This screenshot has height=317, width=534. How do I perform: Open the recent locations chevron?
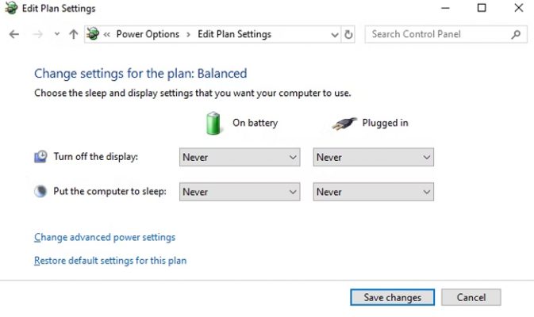56,34
